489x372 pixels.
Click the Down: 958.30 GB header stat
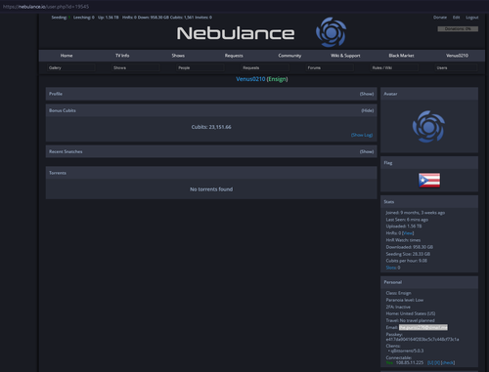pyautogui.click(x=154, y=18)
